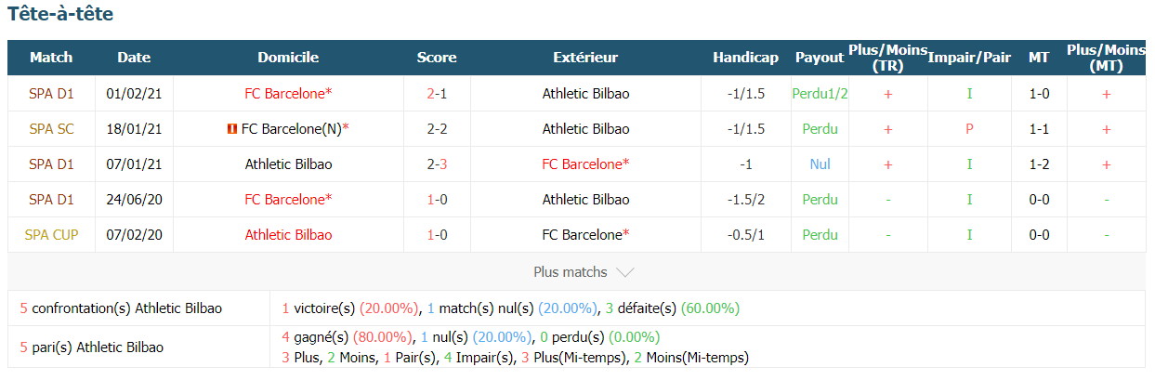1155x380 pixels.
Task: Click SPA CUP league label
Action: pos(51,235)
